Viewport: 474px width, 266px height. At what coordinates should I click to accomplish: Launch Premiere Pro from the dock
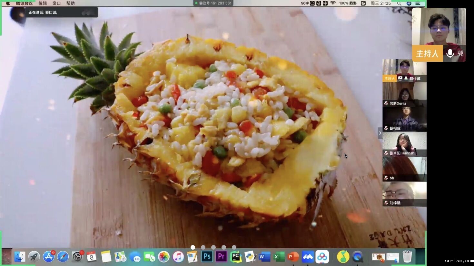221,257
